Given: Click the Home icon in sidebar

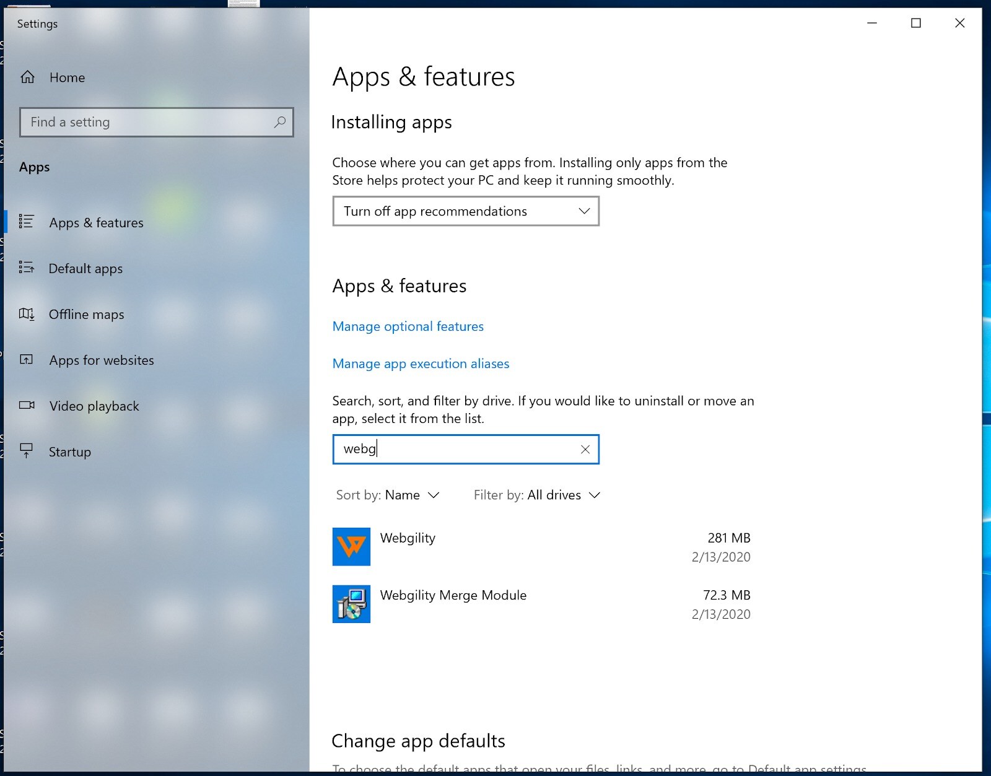Looking at the screenshot, I should pos(28,77).
